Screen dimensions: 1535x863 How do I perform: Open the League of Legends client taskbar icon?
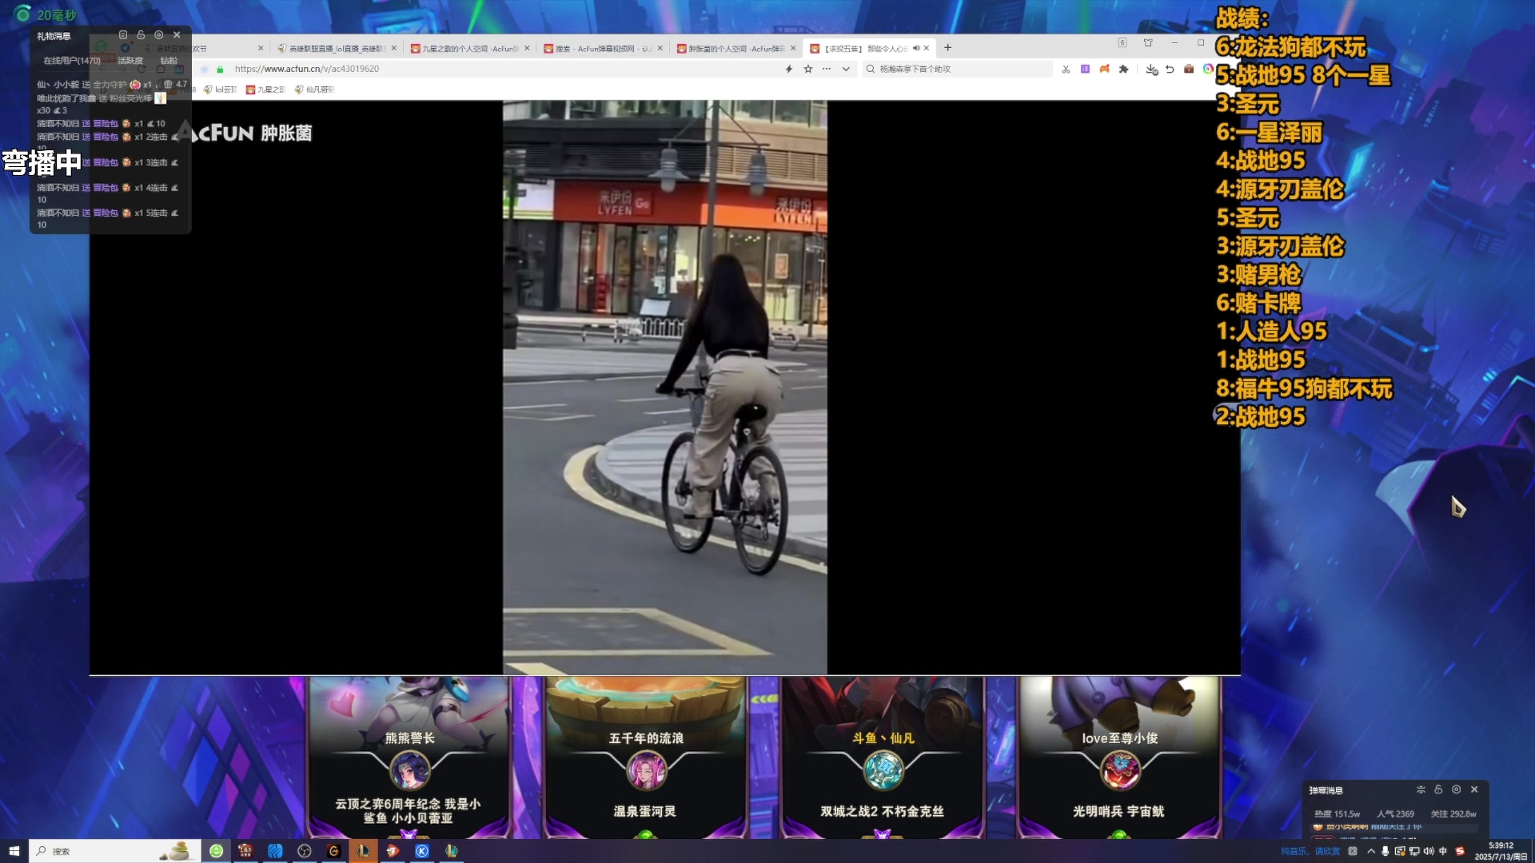pyautogui.click(x=363, y=851)
